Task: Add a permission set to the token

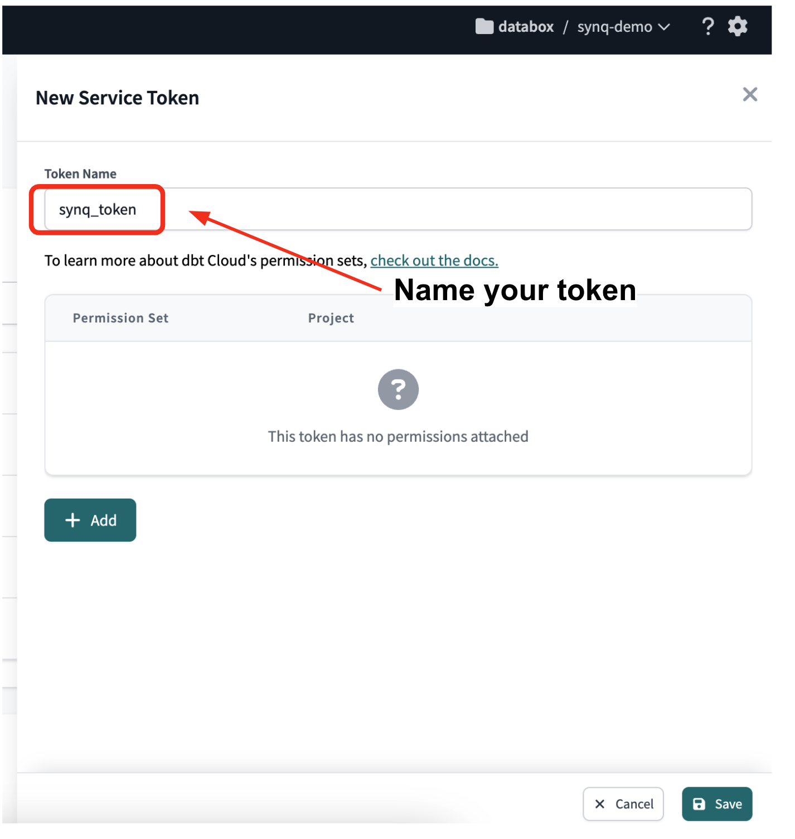Action: tap(90, 520)
